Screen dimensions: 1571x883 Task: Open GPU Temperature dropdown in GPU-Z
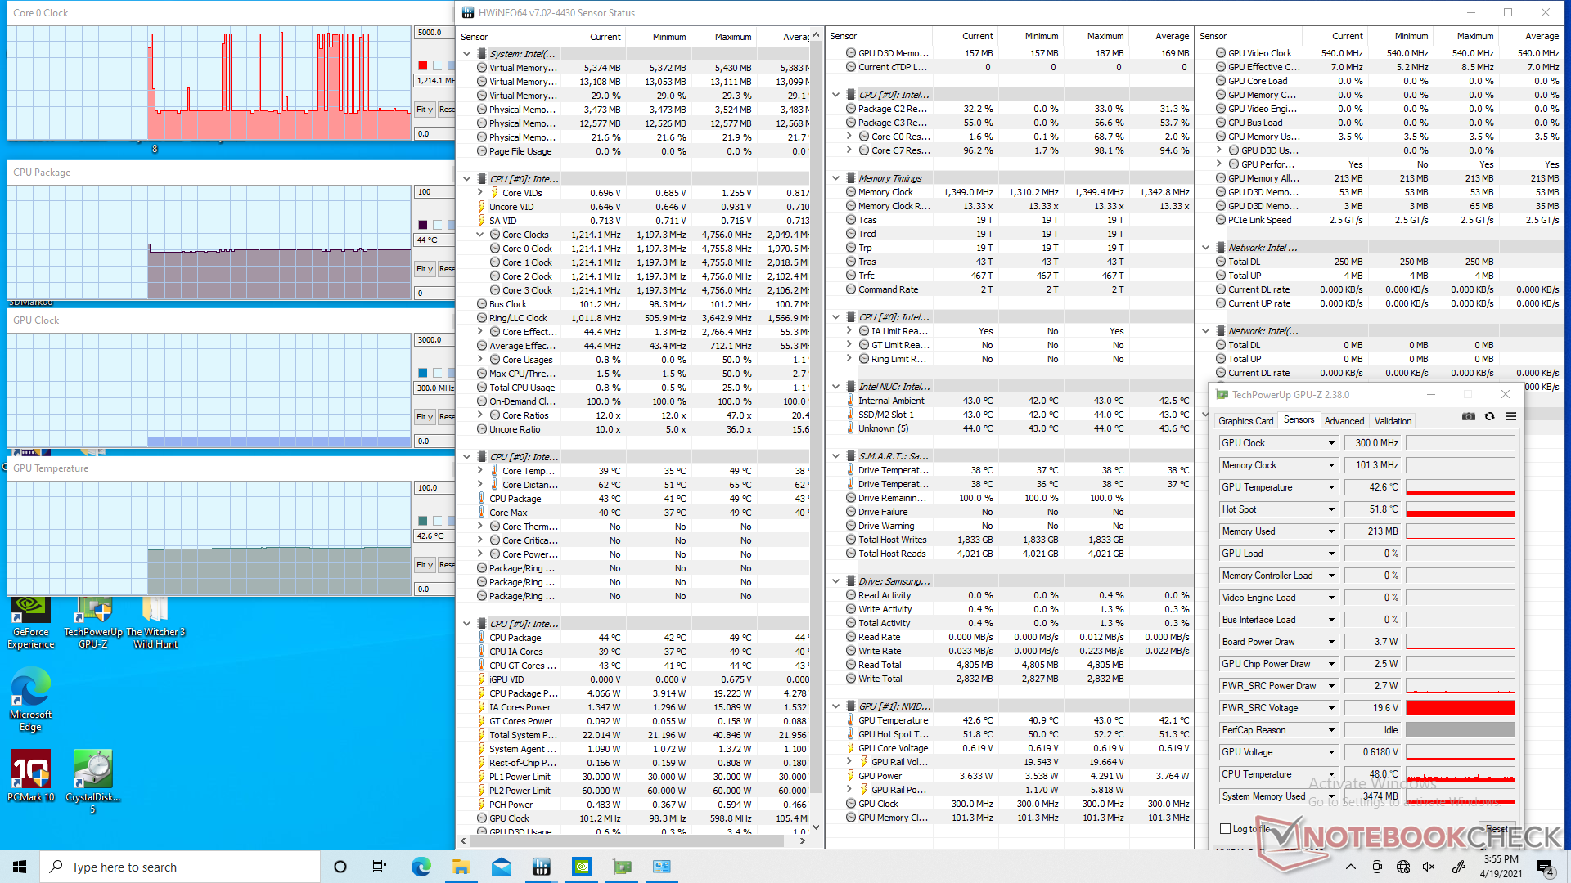click(x=1331, y=487)
